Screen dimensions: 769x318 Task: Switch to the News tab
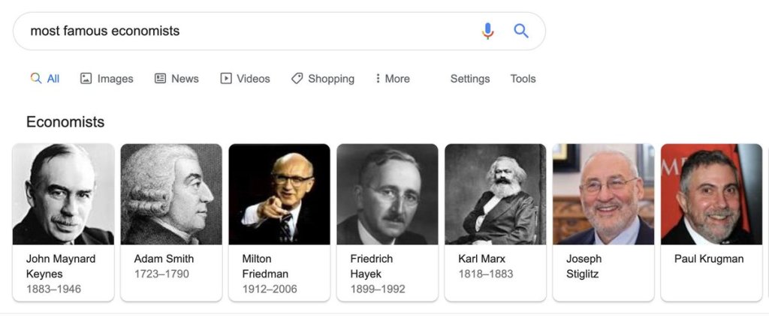[176, 79]
